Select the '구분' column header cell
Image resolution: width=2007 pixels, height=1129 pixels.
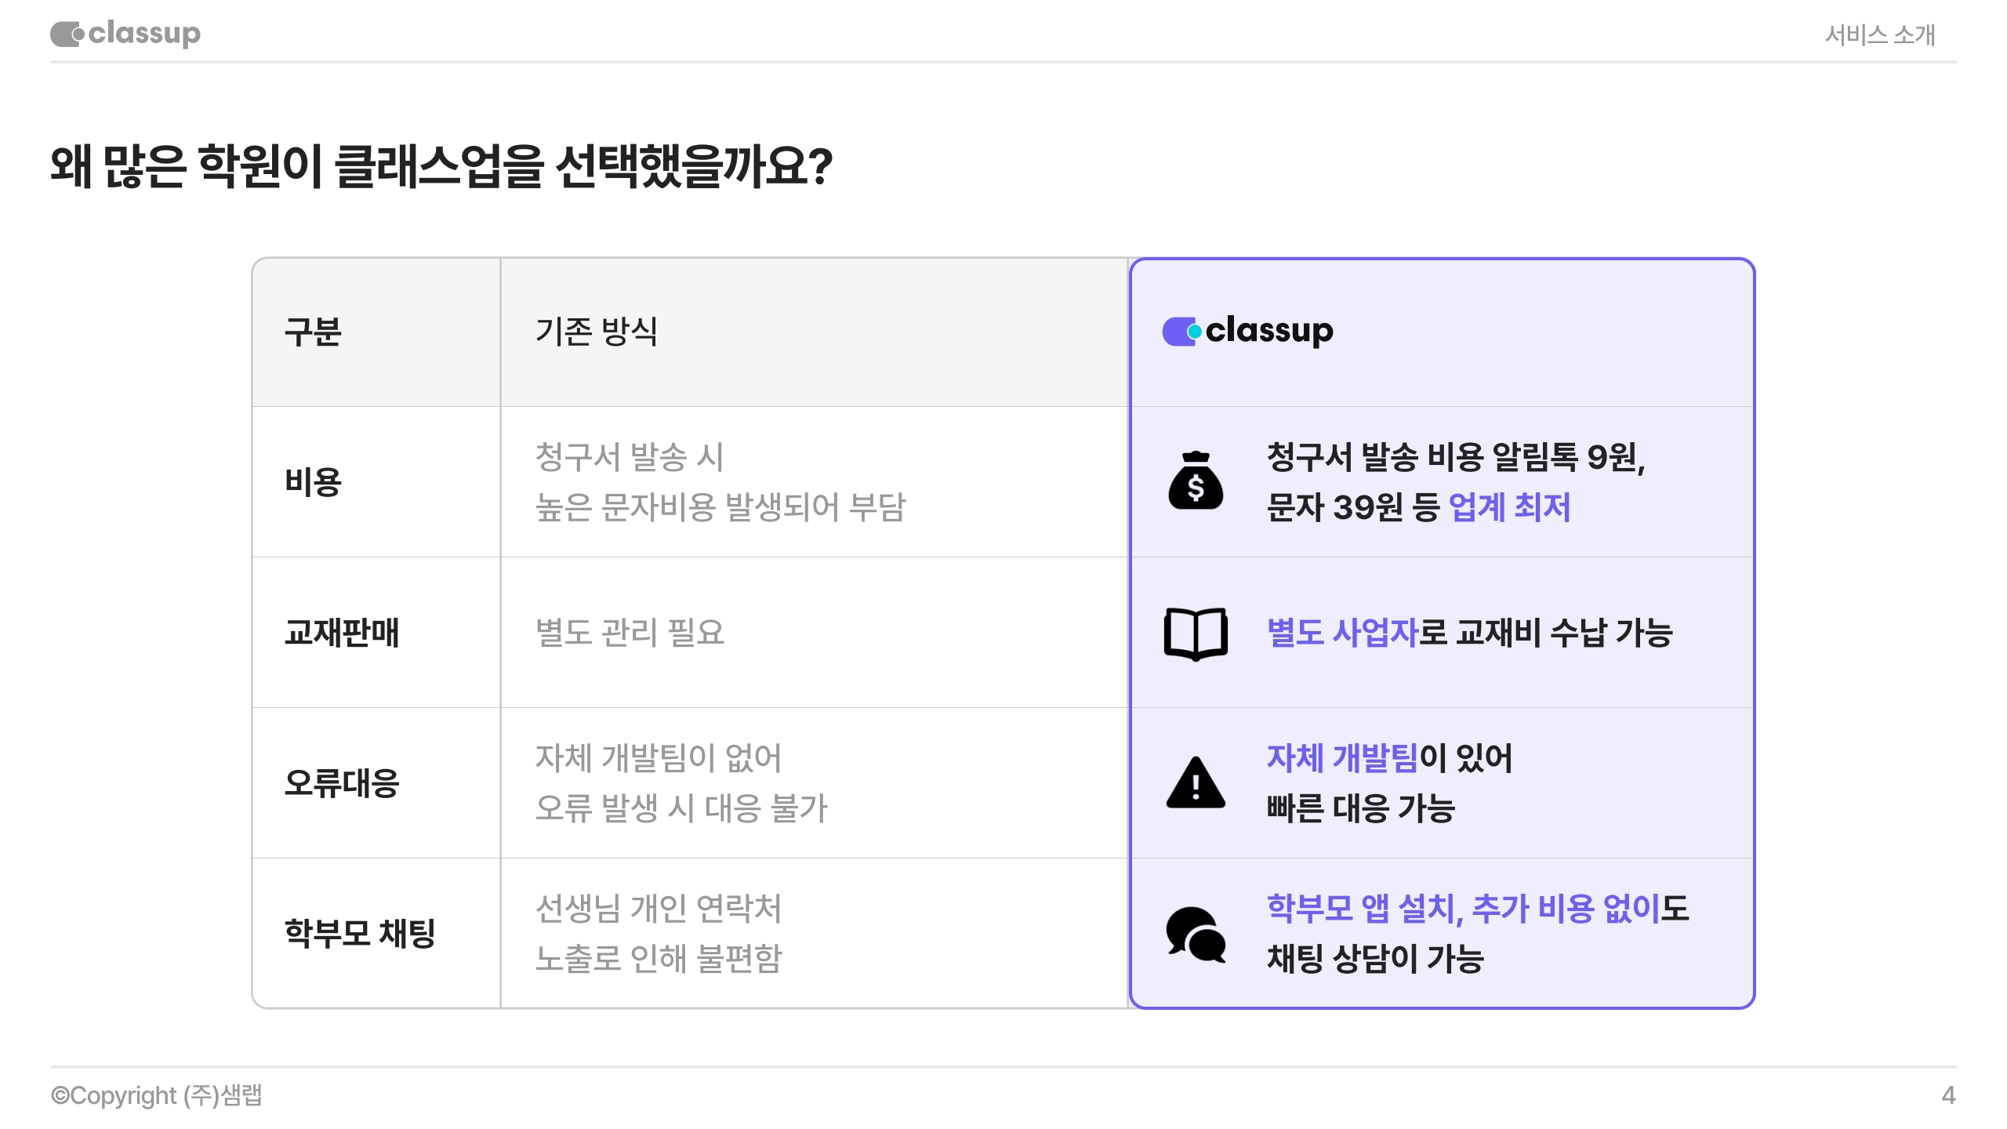pyautogui.click(x=313, y=332)
